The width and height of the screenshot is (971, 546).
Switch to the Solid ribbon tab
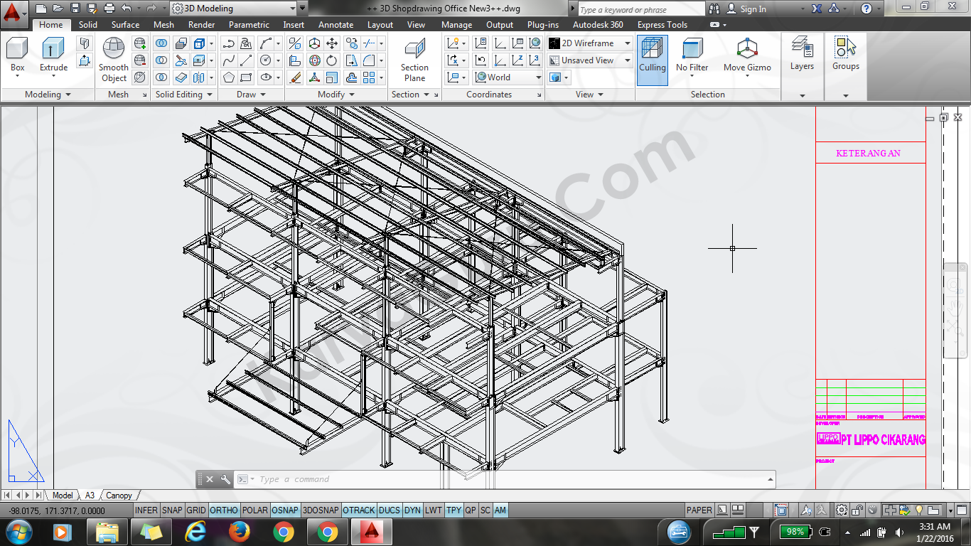(x=87, y=24)
